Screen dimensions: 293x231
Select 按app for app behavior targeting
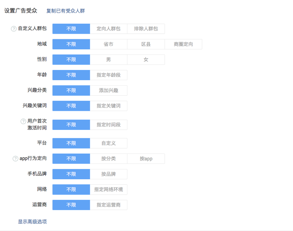point(146,159)
